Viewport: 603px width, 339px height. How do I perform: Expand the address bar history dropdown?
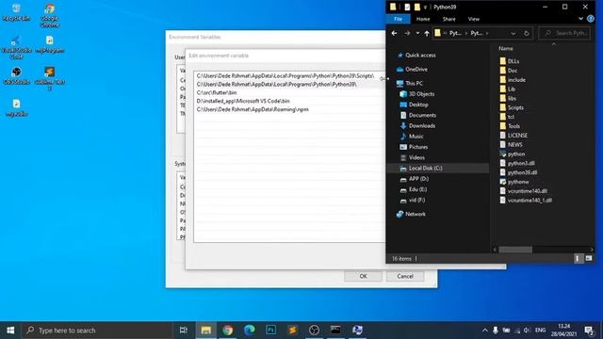coord(513,34)
